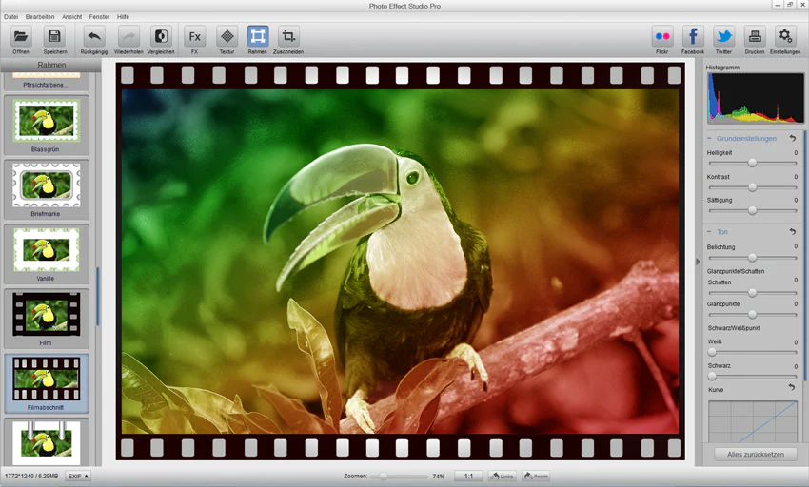Click the Zoomen slider handle

(384, 477)
